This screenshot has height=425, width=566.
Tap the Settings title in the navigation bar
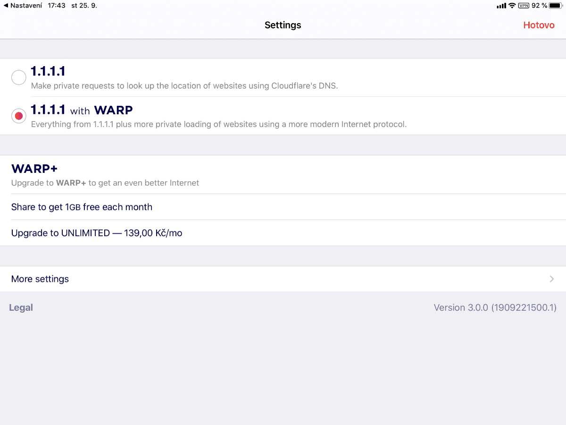283,25
